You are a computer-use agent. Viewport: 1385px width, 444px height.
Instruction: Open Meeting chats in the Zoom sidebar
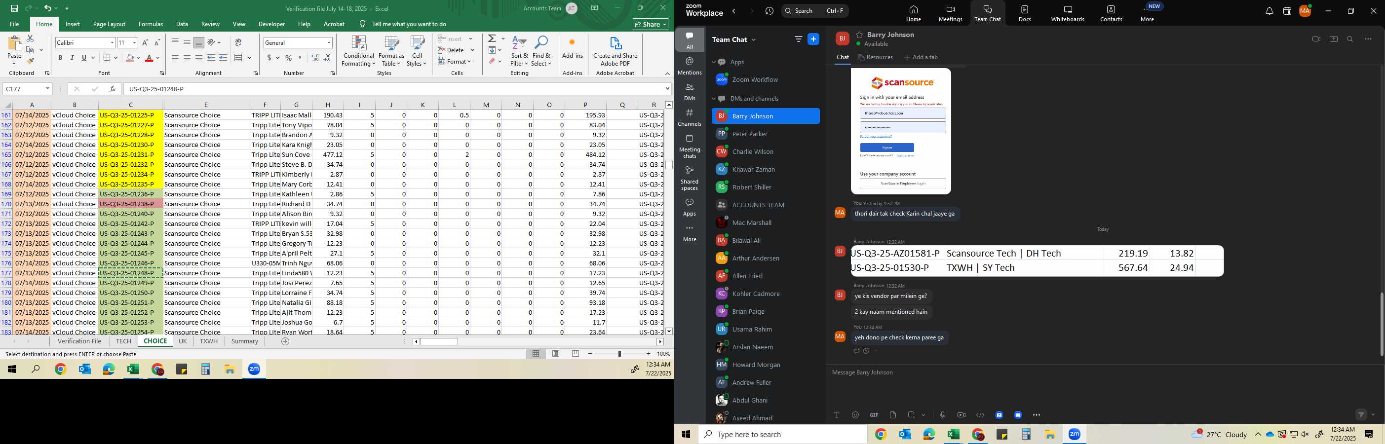pos(690,146)
